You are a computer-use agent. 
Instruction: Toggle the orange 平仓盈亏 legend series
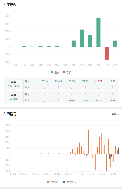(x=53, y=182)
